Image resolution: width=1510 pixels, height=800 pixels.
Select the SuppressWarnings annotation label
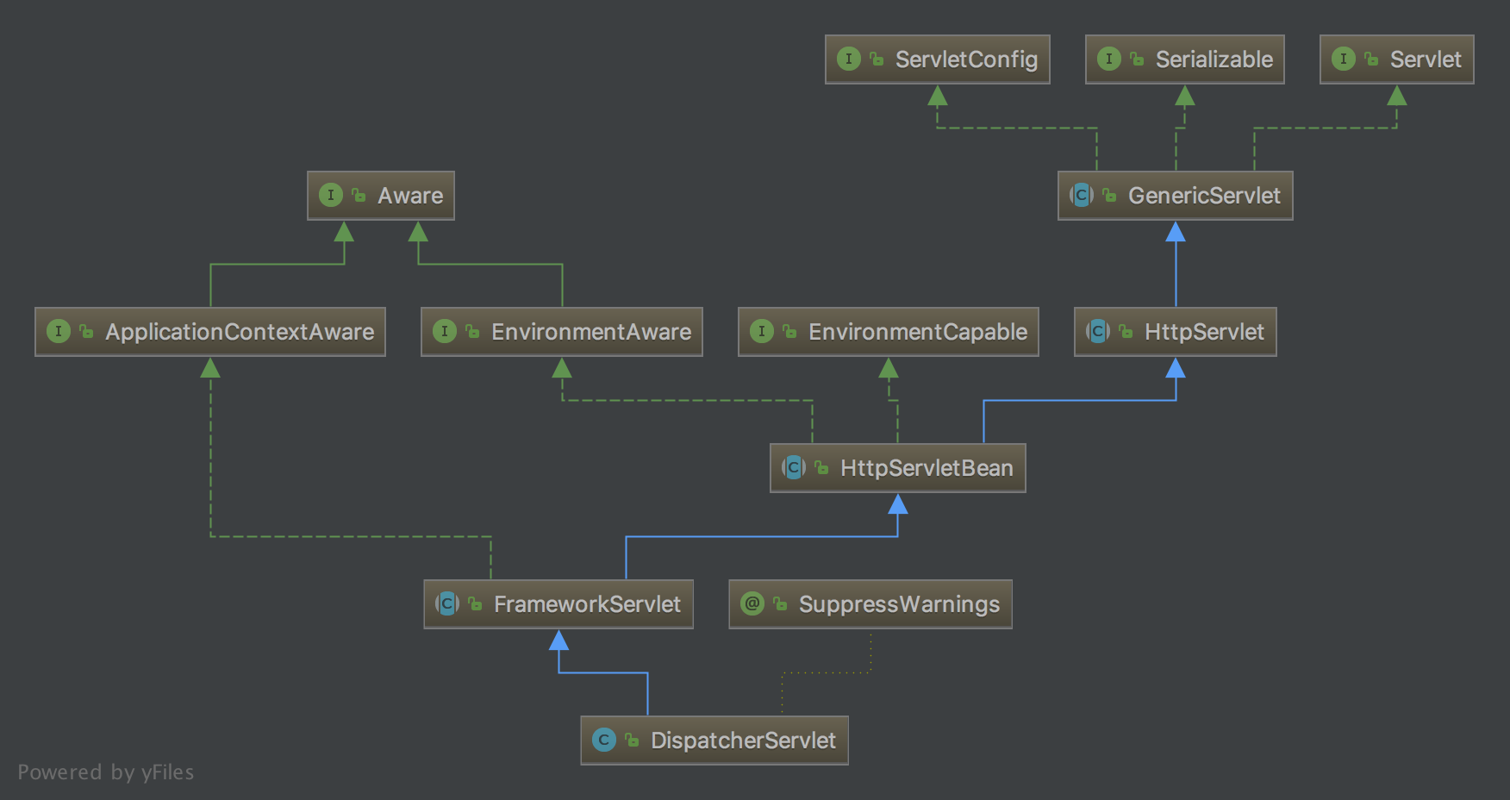pos(899,604)
